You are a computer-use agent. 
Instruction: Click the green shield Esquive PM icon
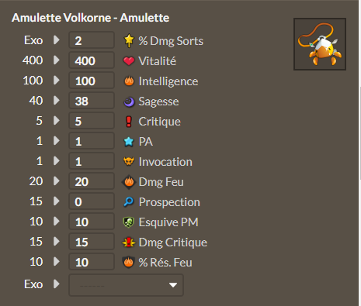[129, 222]
